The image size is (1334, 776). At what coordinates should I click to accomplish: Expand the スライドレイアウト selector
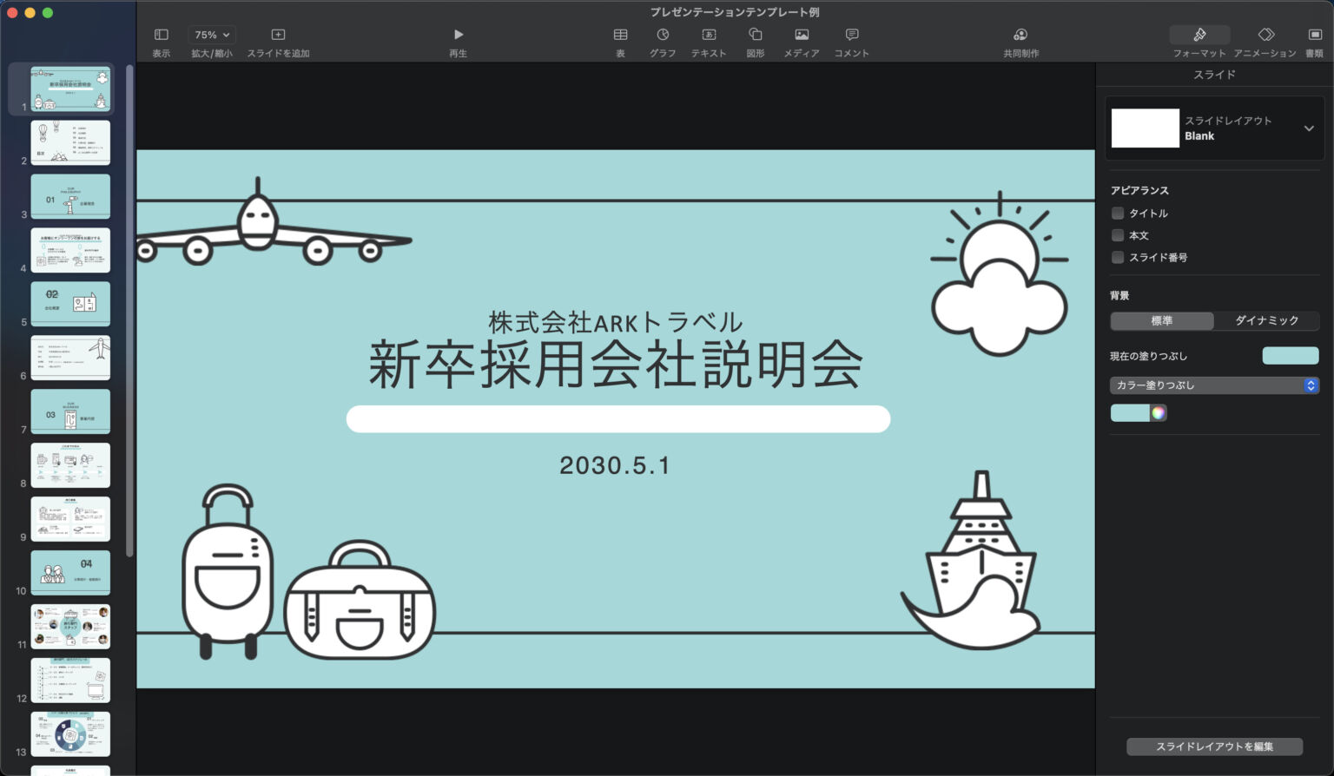pyautogui.click(x=1310, y=128)
